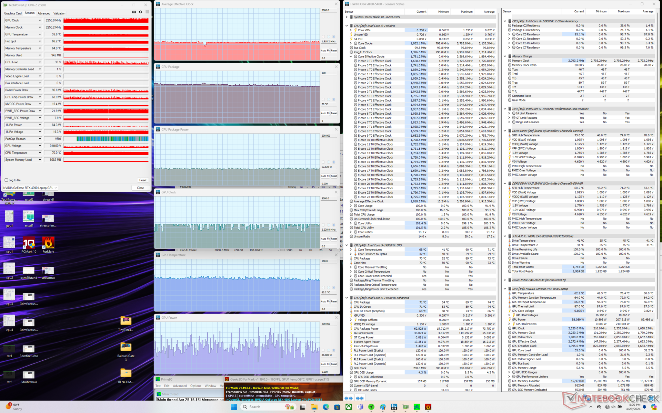Click the Reset button in GPU-Z
This screenshot has height=413, width=662.
143,180
